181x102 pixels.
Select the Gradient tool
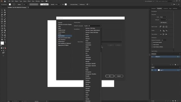pos(5,31)
